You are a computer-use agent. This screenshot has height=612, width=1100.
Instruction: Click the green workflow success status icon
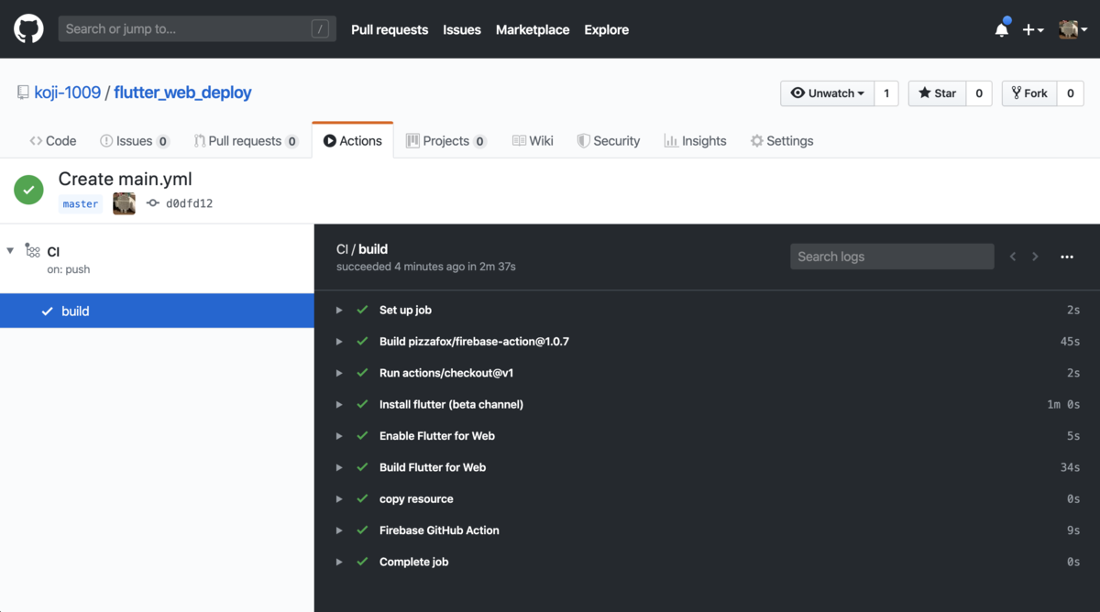point(29,191)
